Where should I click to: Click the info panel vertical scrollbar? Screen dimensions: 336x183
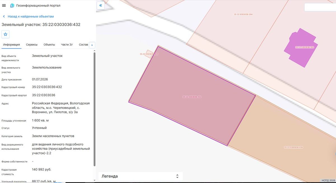[94, 109]
